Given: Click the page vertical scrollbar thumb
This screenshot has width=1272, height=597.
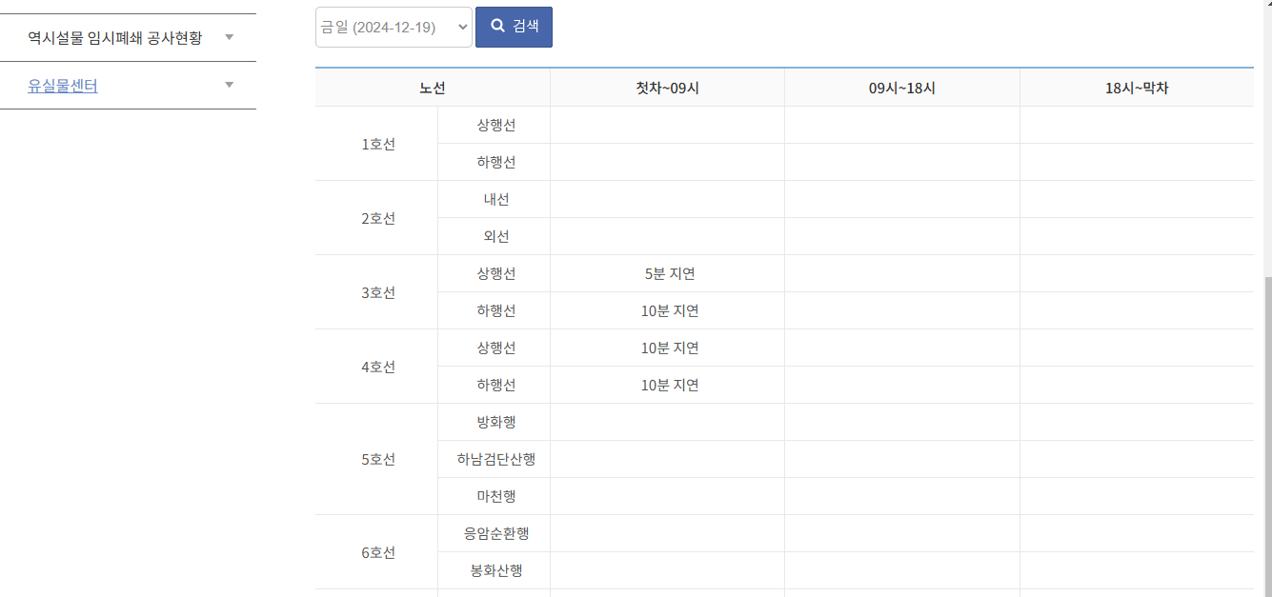Looking at the screenshot, I should (1267, 436).
